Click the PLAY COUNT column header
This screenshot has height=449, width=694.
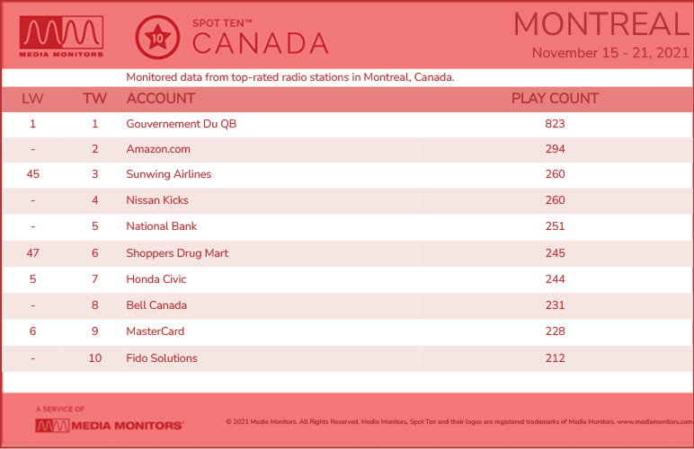(x=555, y=98)
